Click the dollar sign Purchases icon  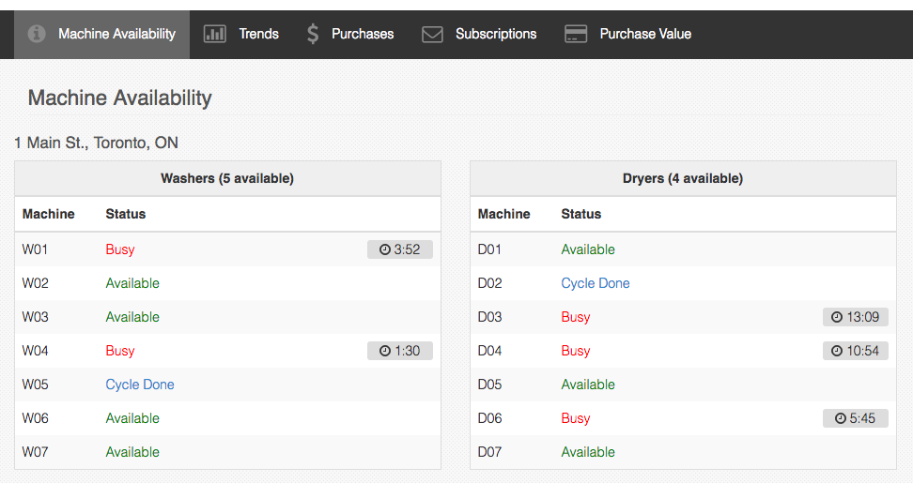coord(313,34)
